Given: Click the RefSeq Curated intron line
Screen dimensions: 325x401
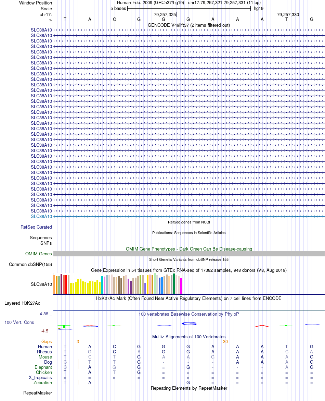Looking at the screenshot, I should 189,227.
